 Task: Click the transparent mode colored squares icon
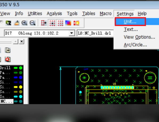pos(68,23)
